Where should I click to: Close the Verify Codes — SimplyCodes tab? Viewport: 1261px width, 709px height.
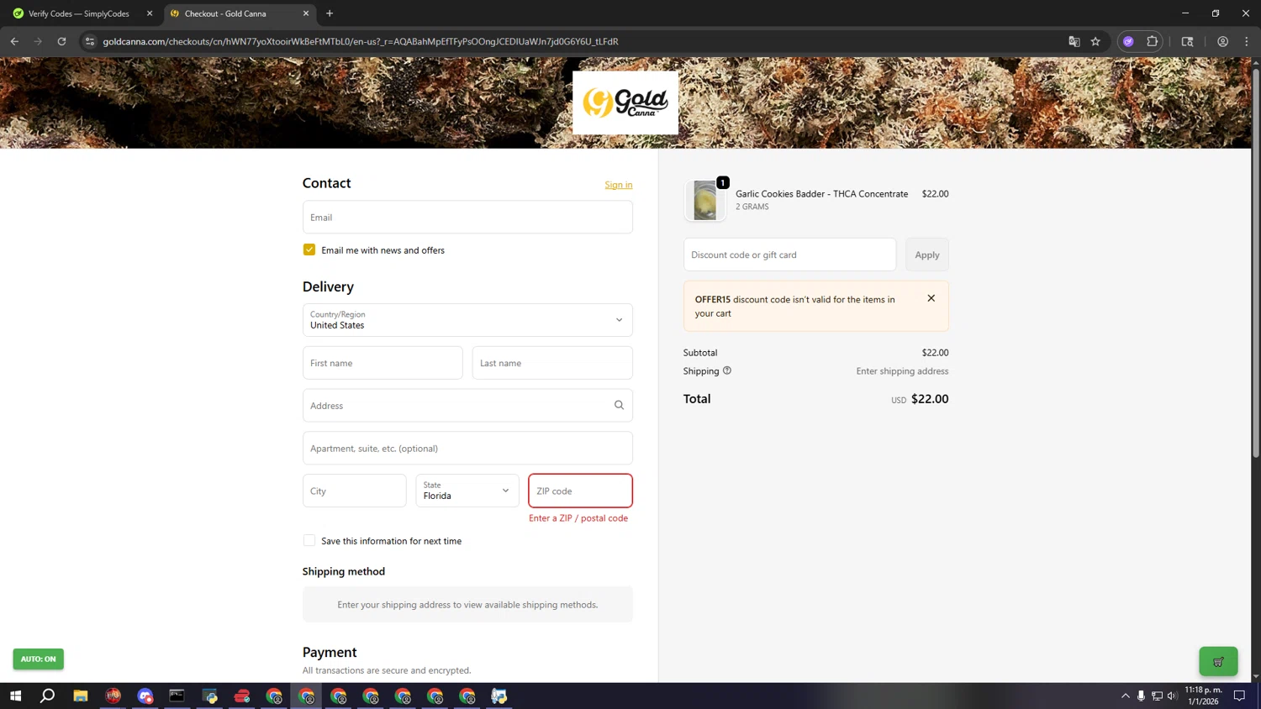[150, 13]
